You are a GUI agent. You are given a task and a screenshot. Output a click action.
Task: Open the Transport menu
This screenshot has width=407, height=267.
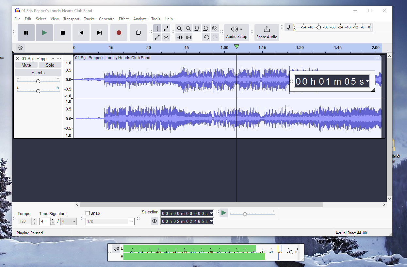(x=71, y=19)
